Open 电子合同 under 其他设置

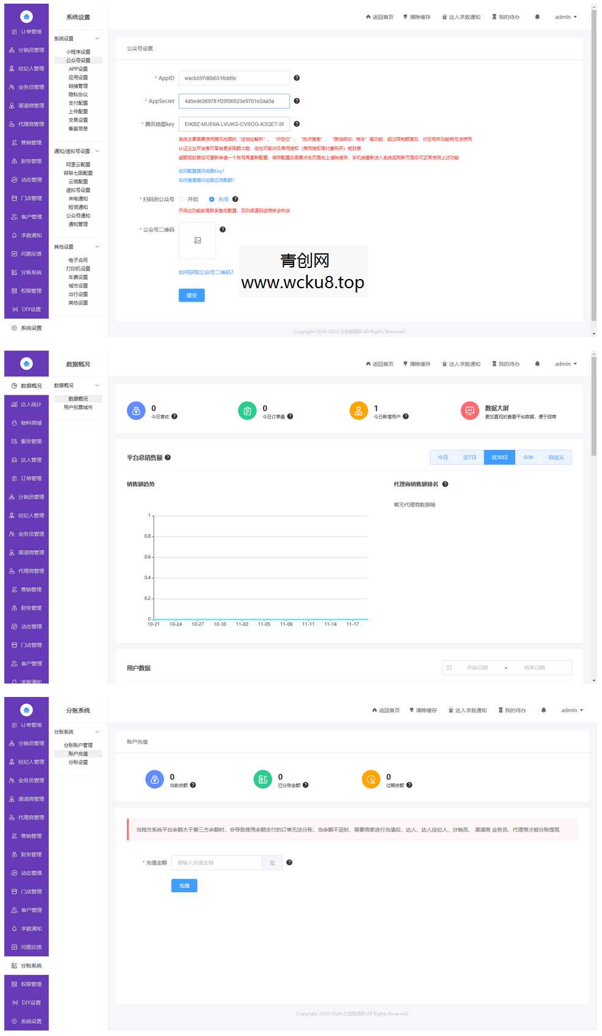coord(78,260)
